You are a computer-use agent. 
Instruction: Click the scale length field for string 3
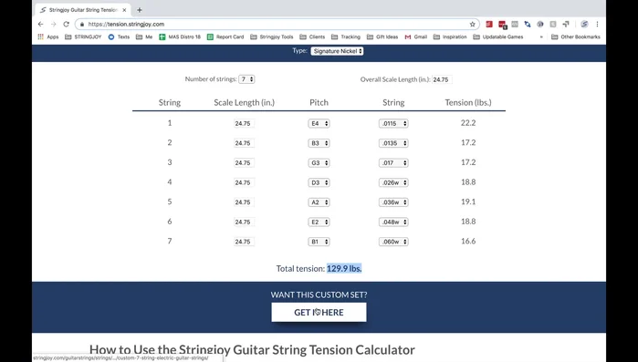(244, 163)
